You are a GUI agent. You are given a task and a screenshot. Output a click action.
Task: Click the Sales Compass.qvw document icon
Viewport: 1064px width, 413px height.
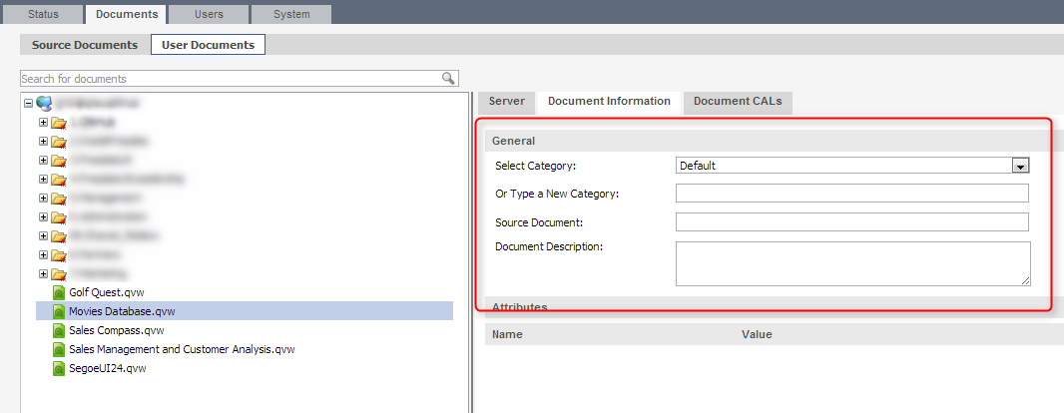coord(59,331)
